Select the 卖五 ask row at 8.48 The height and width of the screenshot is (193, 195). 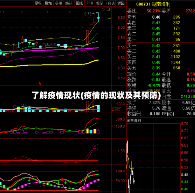tap(161, 17)
